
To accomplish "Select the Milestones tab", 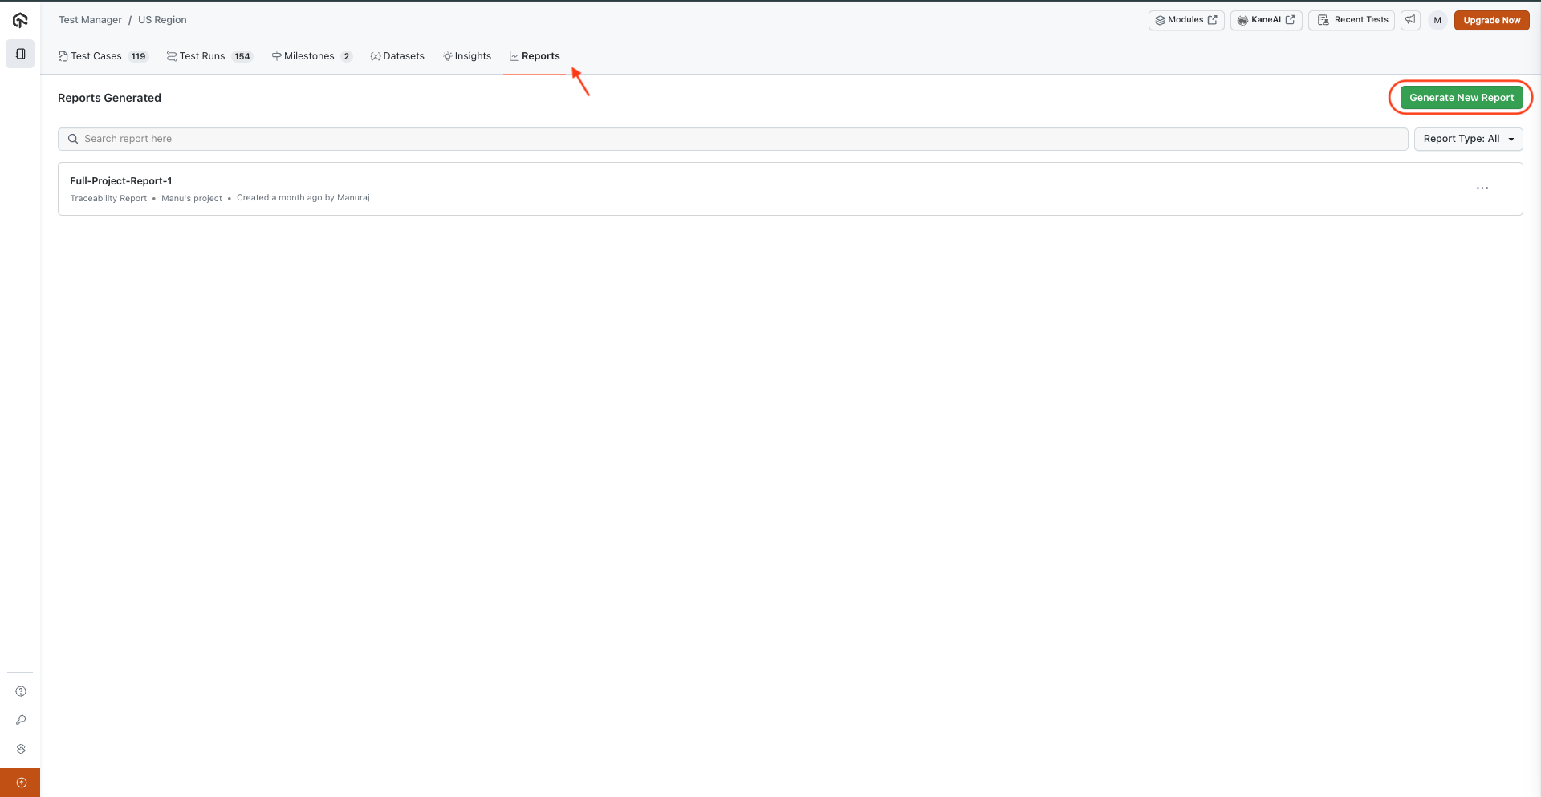I will coord(309,56).
